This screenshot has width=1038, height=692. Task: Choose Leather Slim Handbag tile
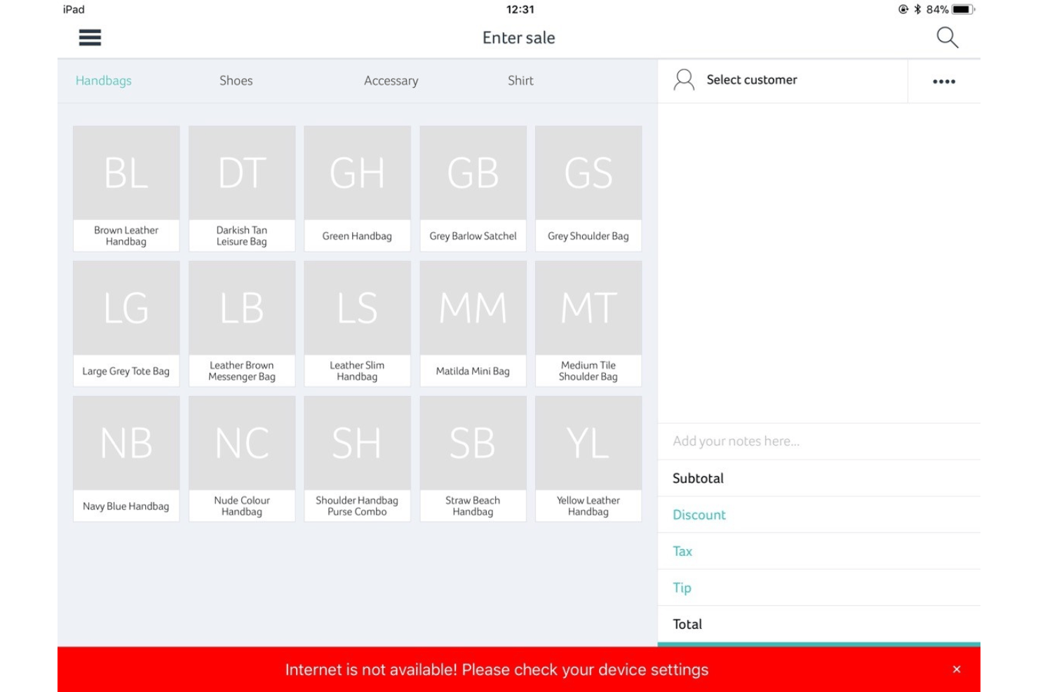click(357, 324)
